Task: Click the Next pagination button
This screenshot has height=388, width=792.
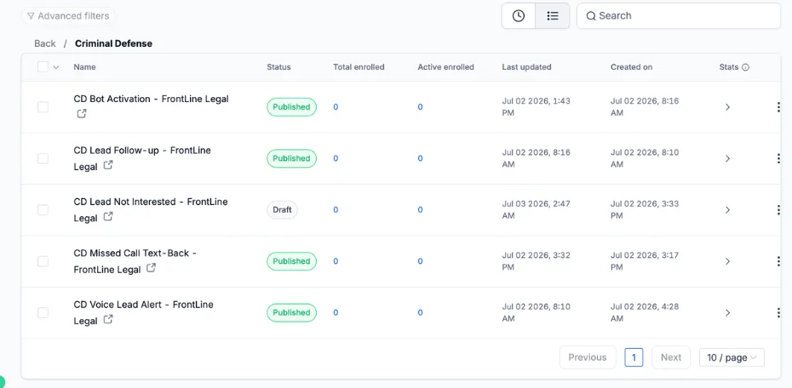Action: (x=671, y=357)
